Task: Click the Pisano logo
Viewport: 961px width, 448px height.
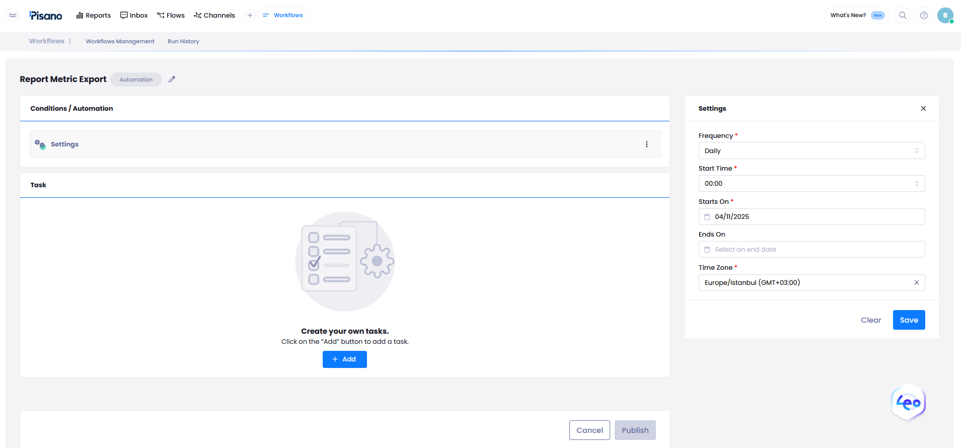Action: pyautogui.click(x=46, y=16)
